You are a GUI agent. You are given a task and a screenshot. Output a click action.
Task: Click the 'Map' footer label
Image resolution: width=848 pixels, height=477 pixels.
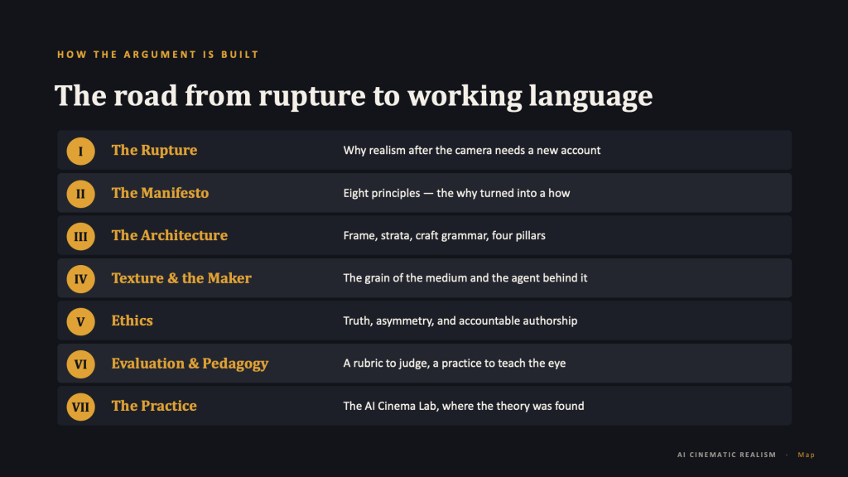tap(806, 455)
